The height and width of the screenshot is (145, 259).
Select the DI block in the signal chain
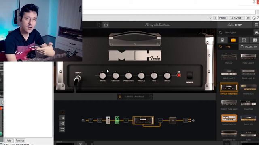point(100,120)
